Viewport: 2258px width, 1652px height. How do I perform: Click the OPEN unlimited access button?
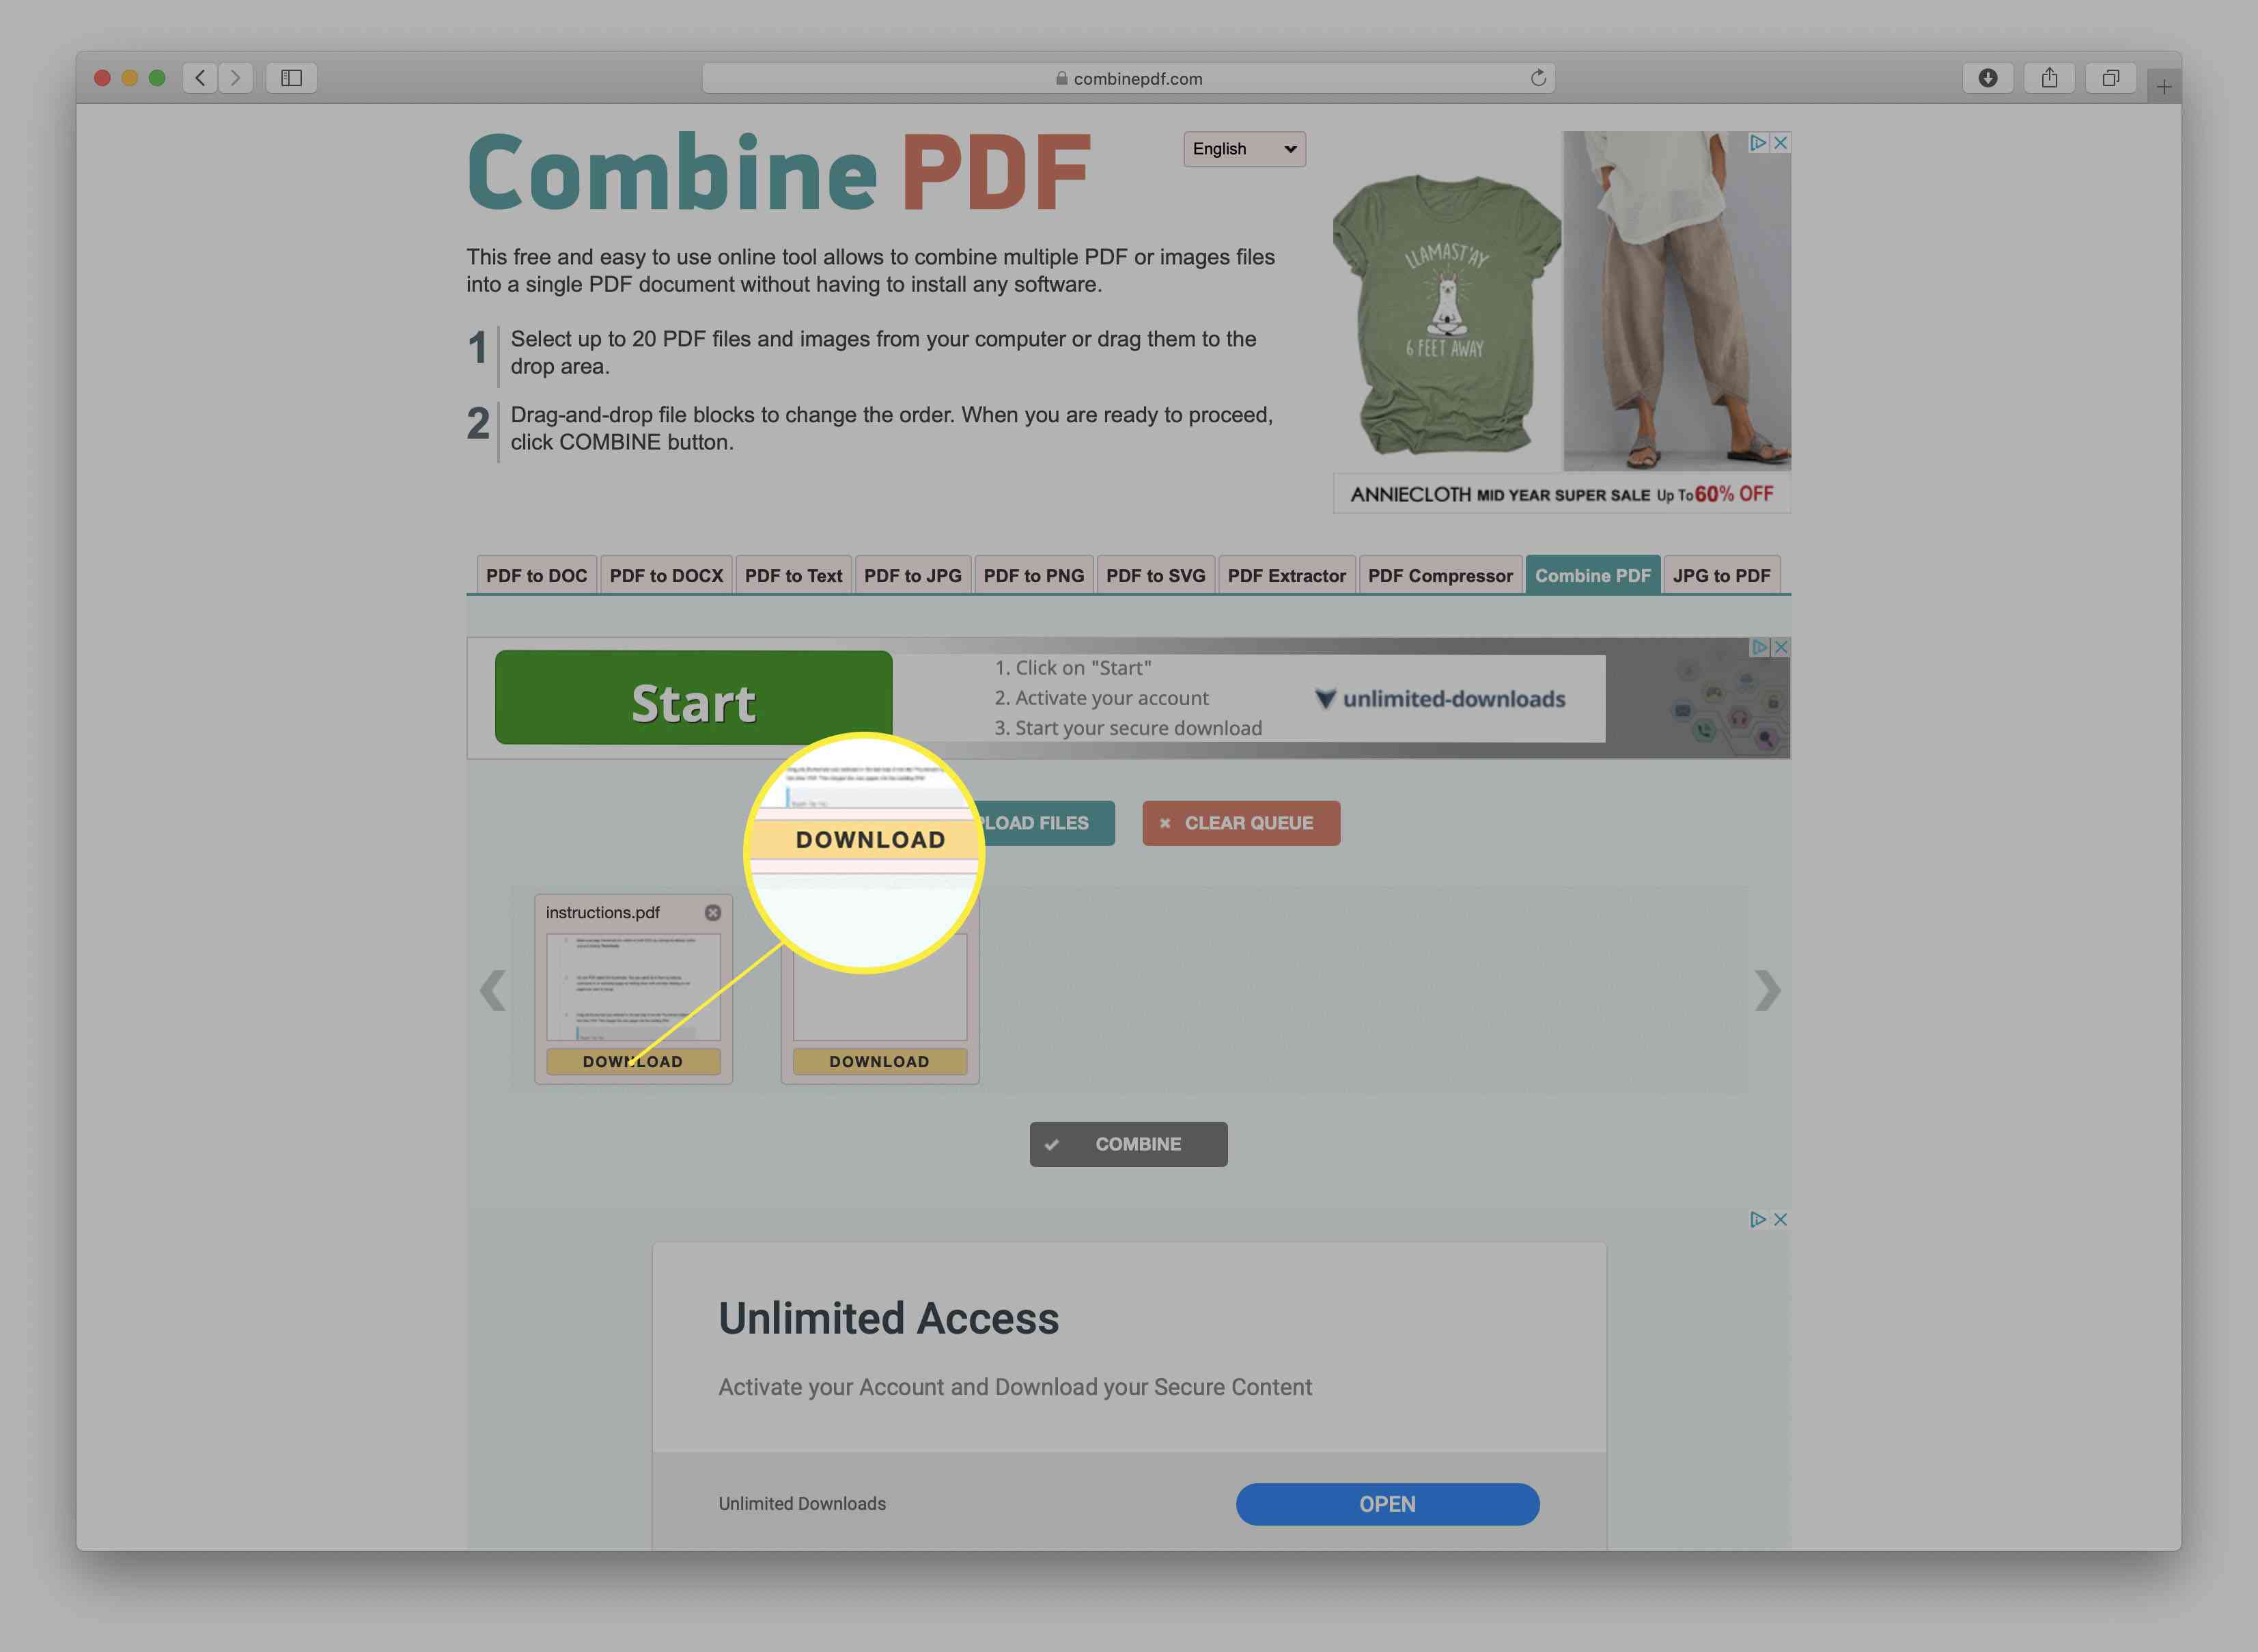tap(1385, 1501)
